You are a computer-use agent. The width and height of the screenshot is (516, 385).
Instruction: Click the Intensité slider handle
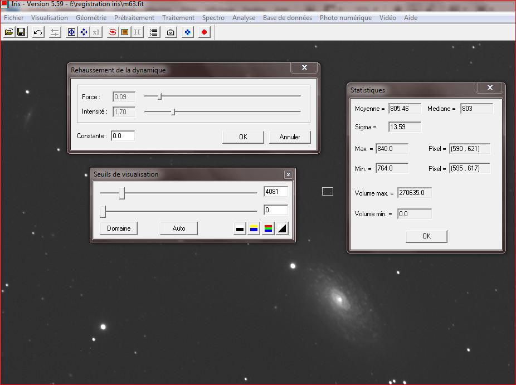173,112
